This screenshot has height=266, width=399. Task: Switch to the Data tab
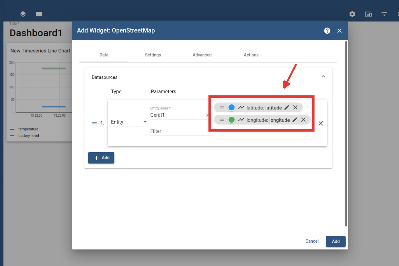click(104, 55)
